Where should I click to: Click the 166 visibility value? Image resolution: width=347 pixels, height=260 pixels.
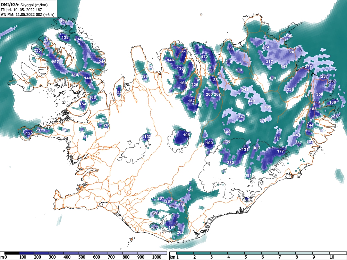point(93,97)
